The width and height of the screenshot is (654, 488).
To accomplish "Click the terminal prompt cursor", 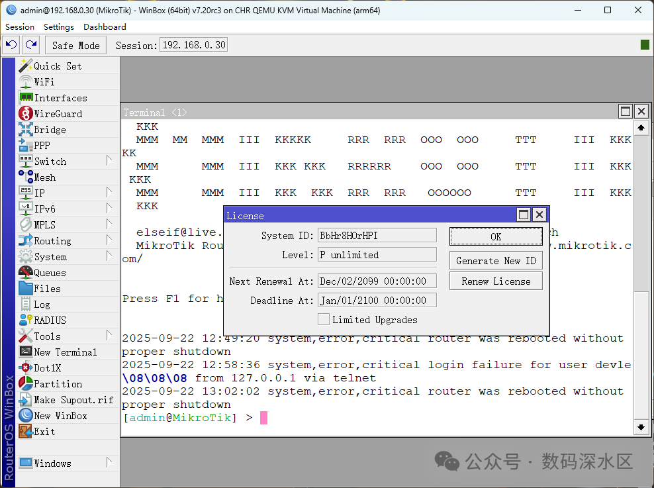I will 263,418.
